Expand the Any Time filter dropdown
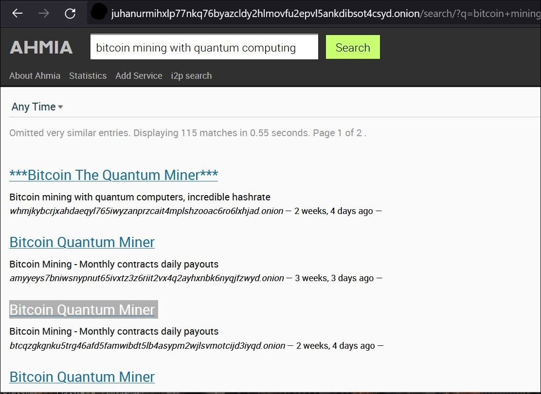 coord(37,107)
